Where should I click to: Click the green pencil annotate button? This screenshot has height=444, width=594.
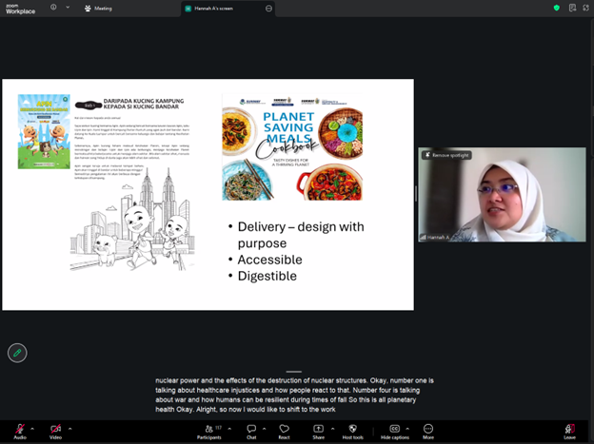tap(16, 353)
